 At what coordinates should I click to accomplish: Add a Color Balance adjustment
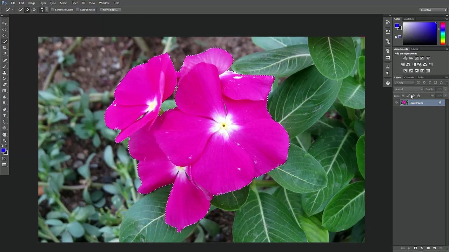[x=408, y=64]
